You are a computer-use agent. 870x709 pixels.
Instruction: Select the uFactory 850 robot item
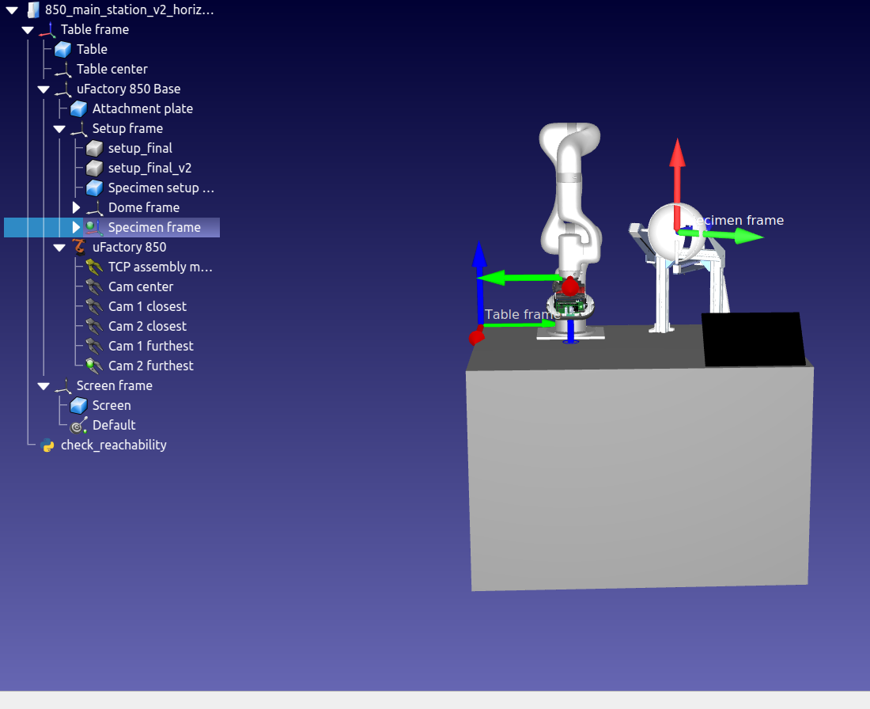point(129,247)
